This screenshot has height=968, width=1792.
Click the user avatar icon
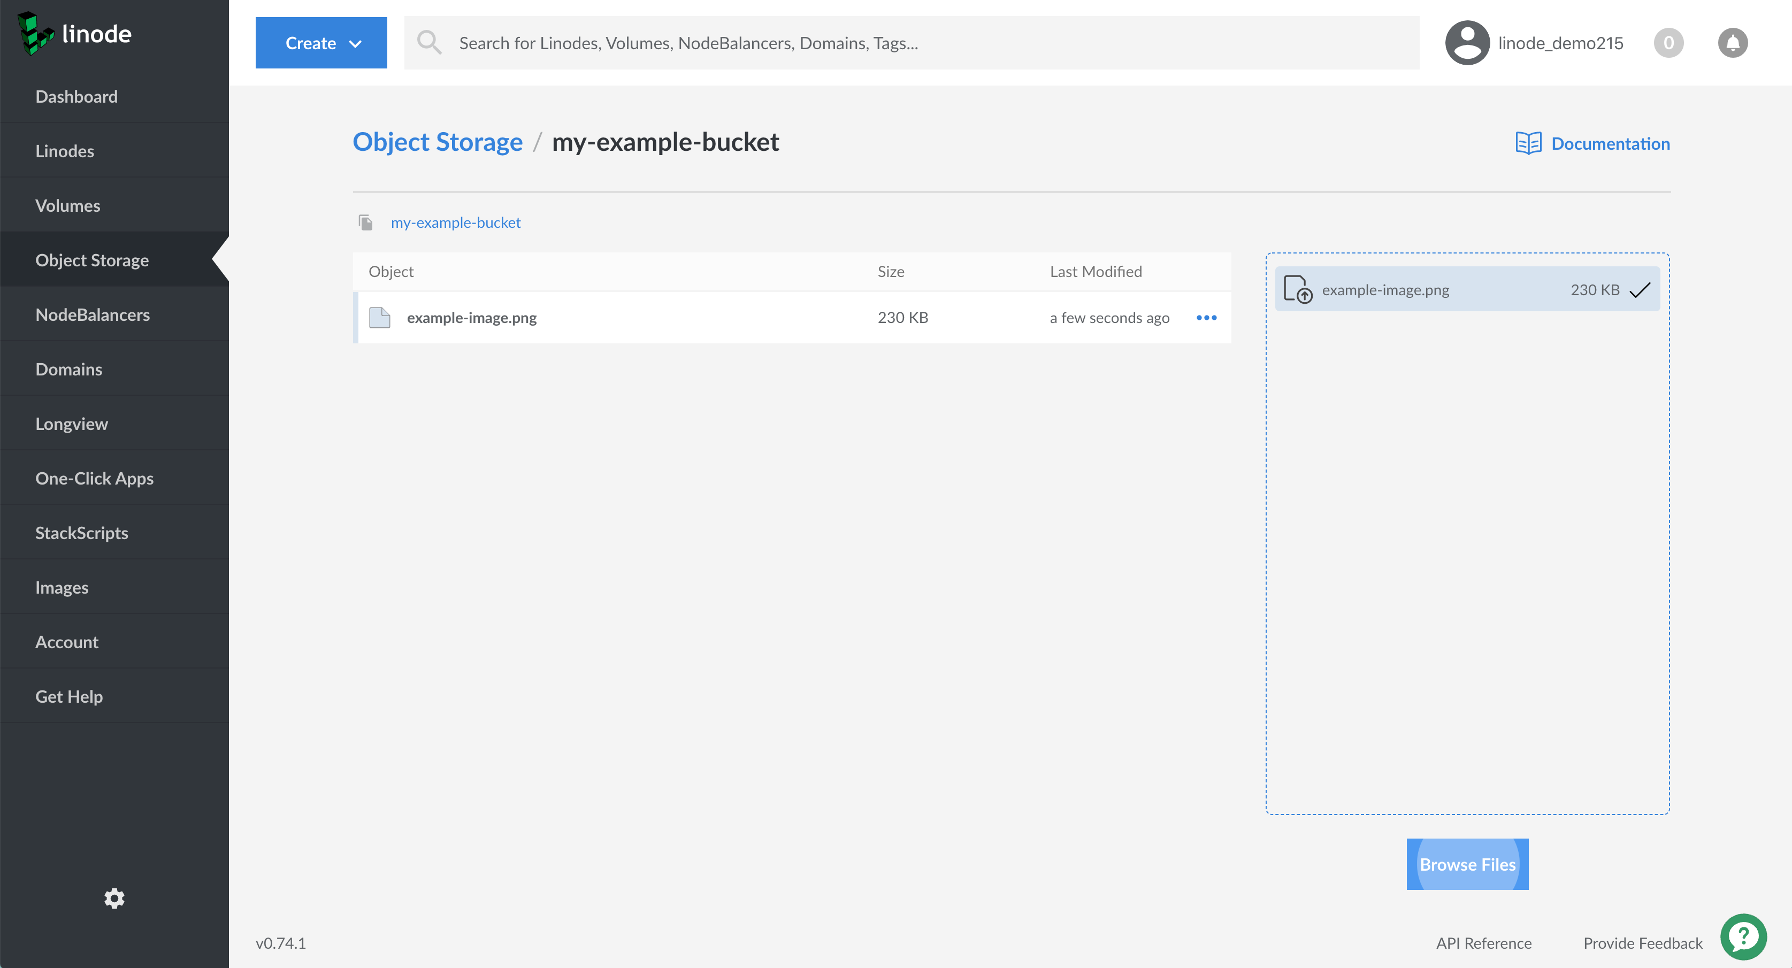tap(1467, 43)
